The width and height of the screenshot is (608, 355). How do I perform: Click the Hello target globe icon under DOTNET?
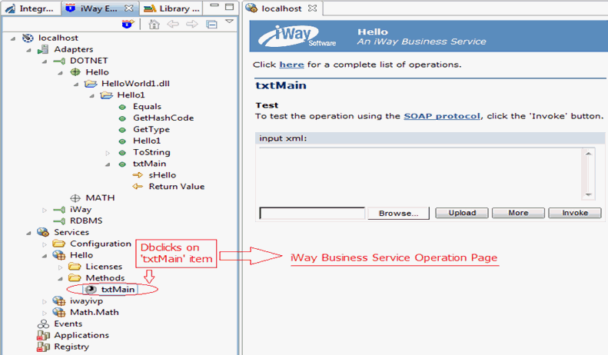click(x=75, y=72)
